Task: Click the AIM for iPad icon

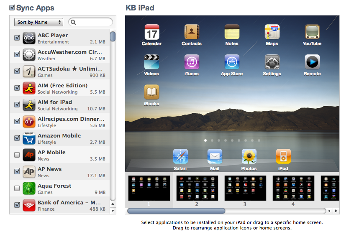Action: click(x=29, y=105)
